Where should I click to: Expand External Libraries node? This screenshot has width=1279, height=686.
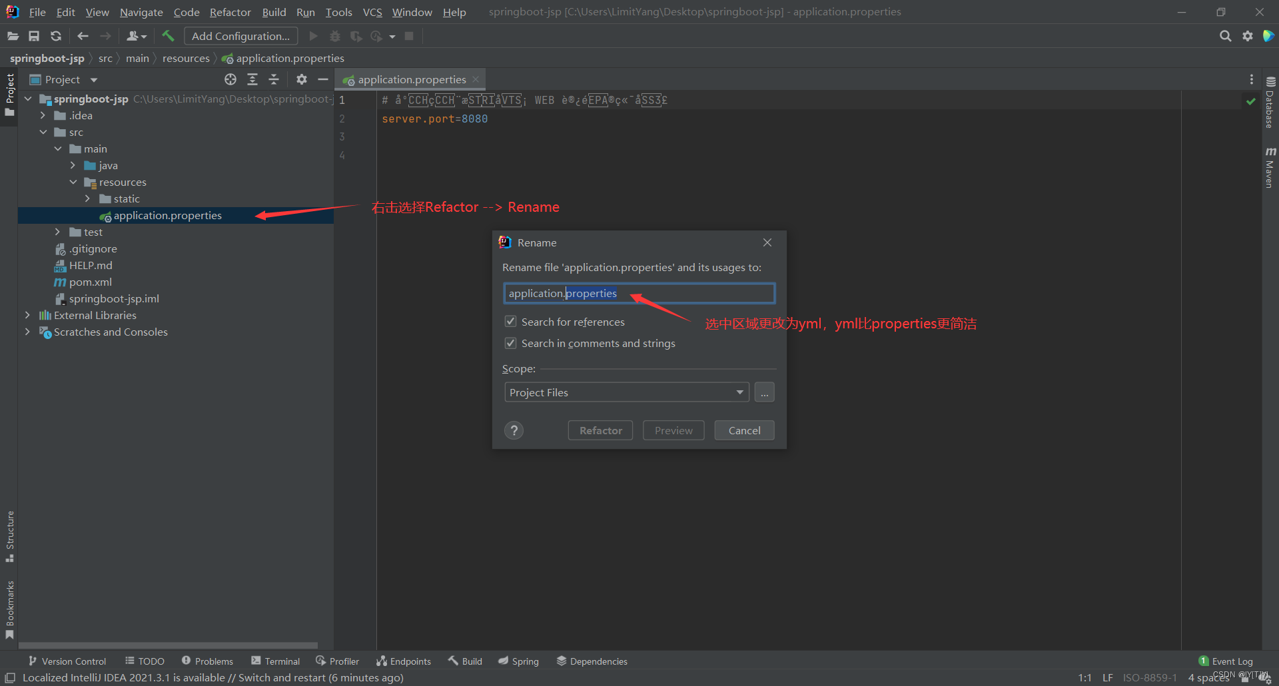point(27,315)
